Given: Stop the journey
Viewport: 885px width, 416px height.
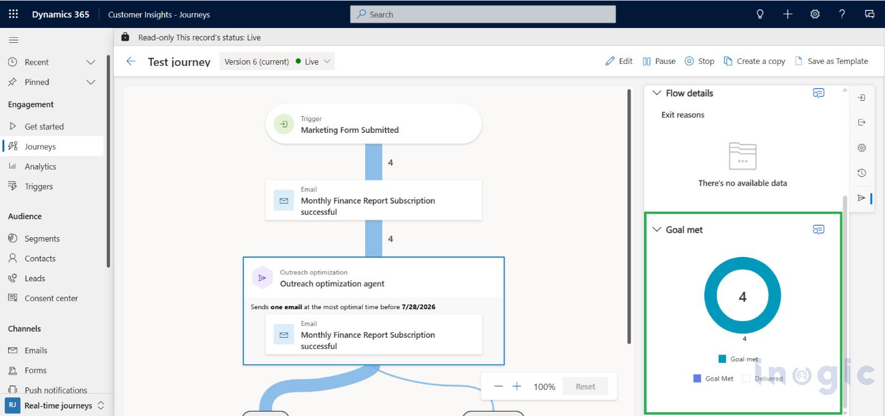Looking at the screenshot, I should pyautogui.click(x=699, y=61).
